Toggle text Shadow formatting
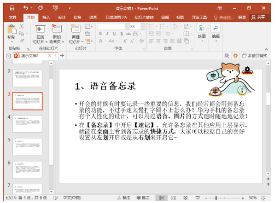The width and height of the screenshot is (276, 203). [121, 34]
